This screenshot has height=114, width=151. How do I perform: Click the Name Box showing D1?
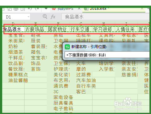pyautogui.click(x=16, y=17)
